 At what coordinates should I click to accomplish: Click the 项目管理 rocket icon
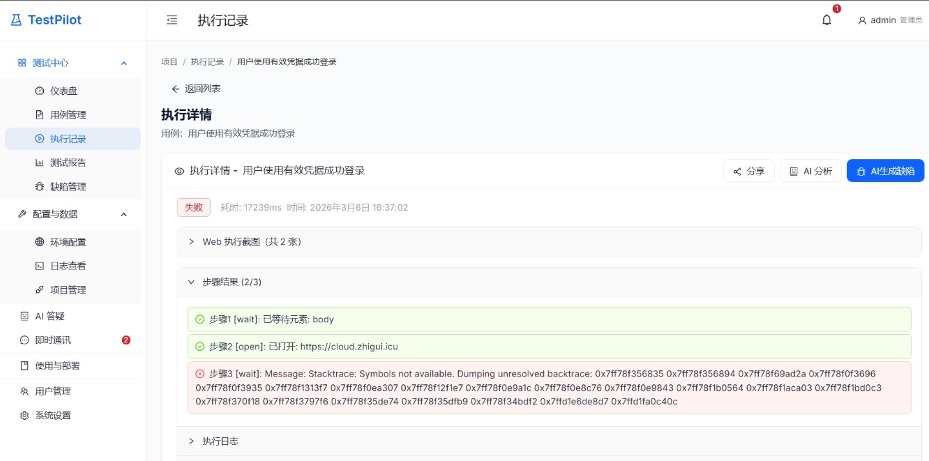click(39, 289)
